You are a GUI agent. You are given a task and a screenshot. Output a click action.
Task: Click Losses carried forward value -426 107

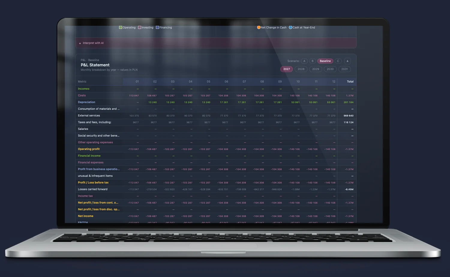[x=187, y=189]
